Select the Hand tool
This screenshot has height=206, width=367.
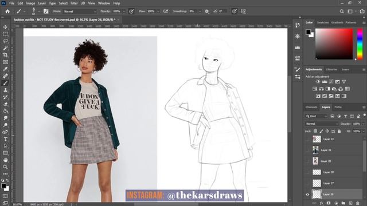click(5, 160)
